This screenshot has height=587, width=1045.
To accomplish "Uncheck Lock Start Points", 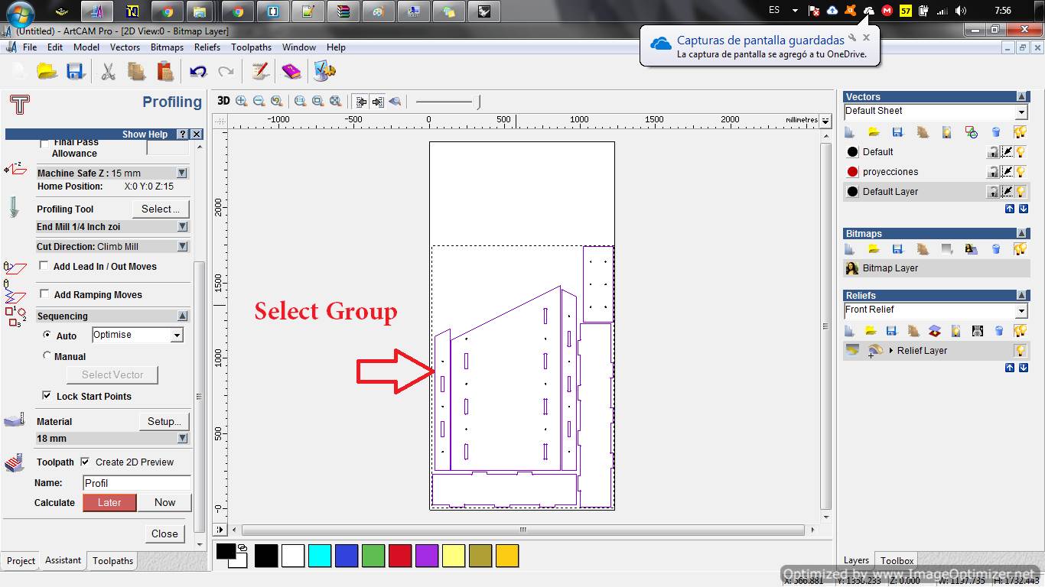I will 47,395.
